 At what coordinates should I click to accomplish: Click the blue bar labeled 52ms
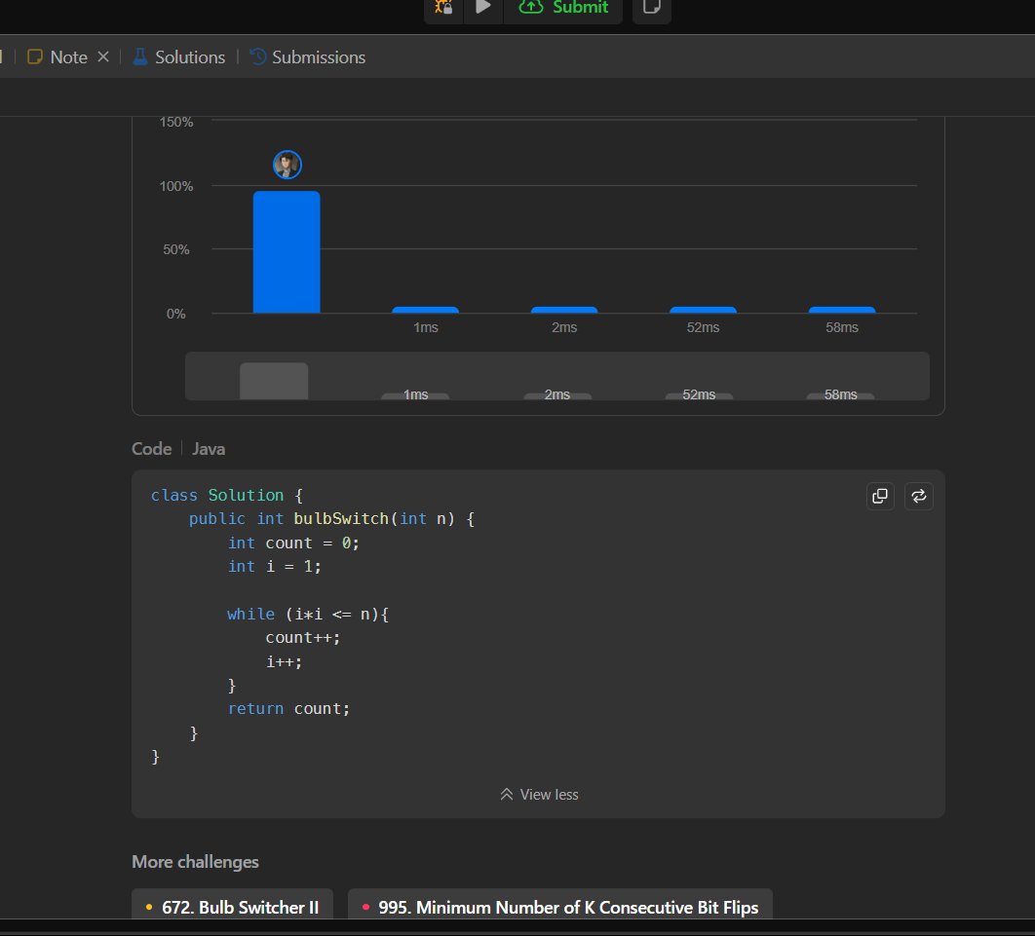click(x=703, y=310)
